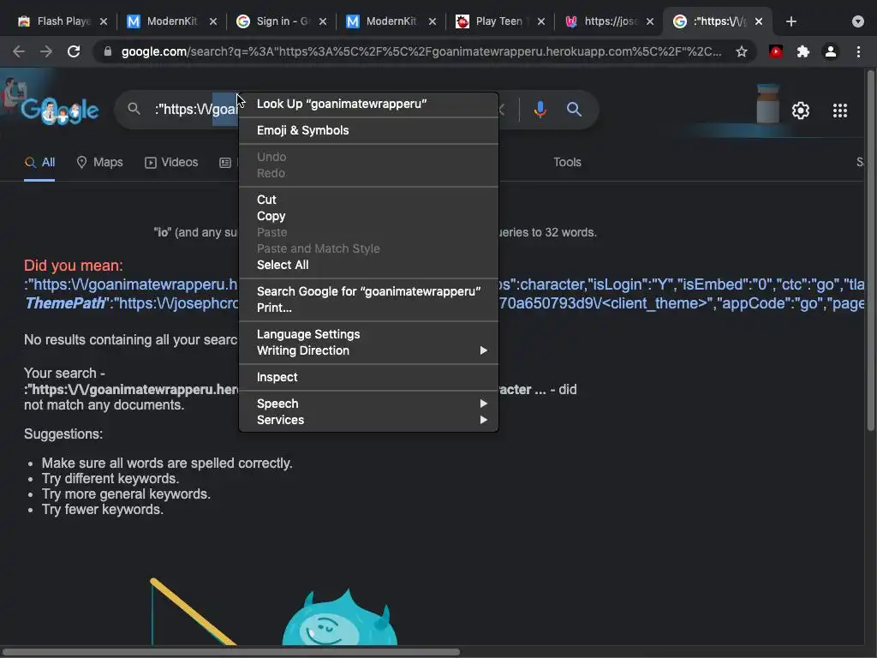View the site lock icon info
This screenshot has width=877, height=658.
point(108,51)
